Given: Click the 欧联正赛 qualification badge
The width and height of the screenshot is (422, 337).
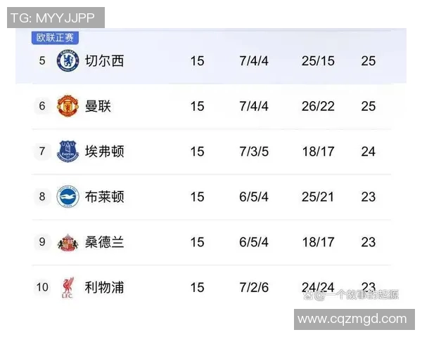Looking at the screenshot, I should [55, 38].
